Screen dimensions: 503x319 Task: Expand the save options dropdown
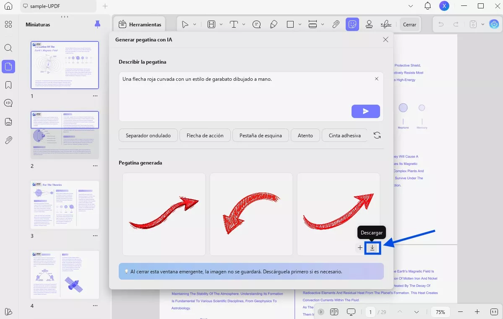pyautogui.click(x=483, y=24)
